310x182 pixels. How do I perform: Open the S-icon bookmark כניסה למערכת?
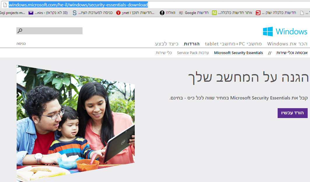[x=92, y=13]
